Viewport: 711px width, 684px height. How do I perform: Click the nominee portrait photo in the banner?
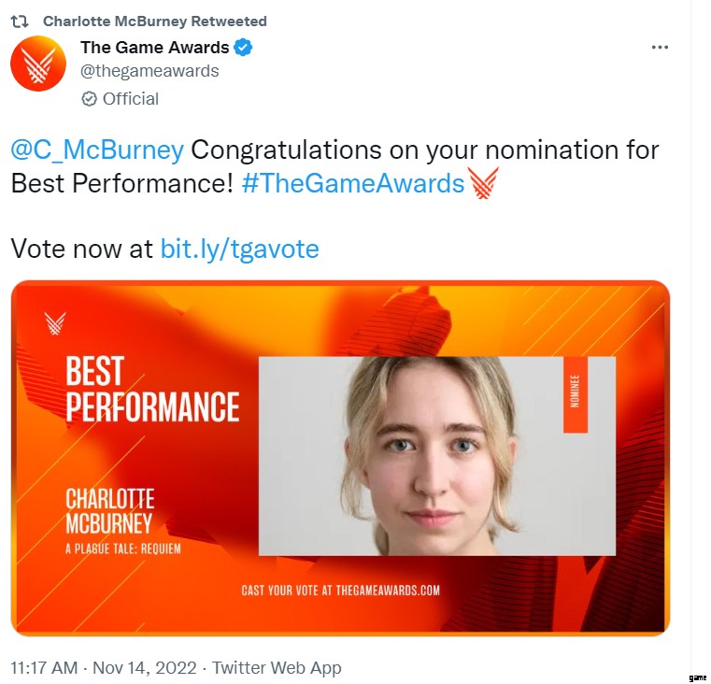pyautogui.click(x=436, y=456)
